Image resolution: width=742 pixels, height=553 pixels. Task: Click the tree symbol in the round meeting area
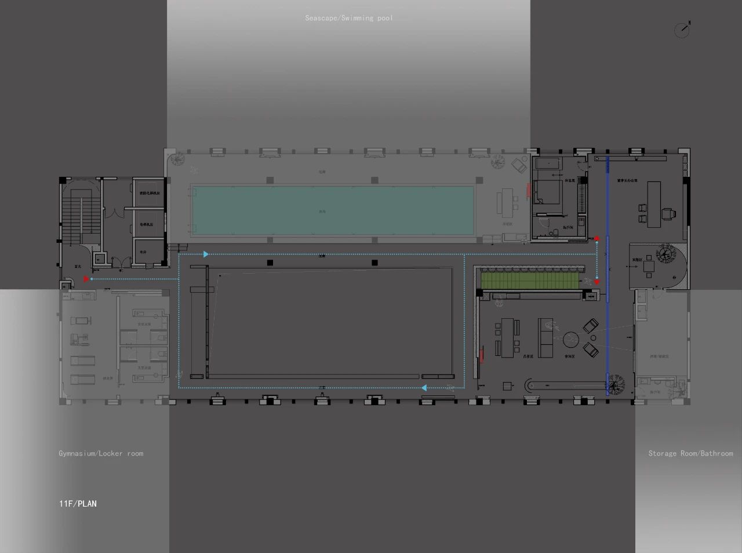tap(664, 253)
